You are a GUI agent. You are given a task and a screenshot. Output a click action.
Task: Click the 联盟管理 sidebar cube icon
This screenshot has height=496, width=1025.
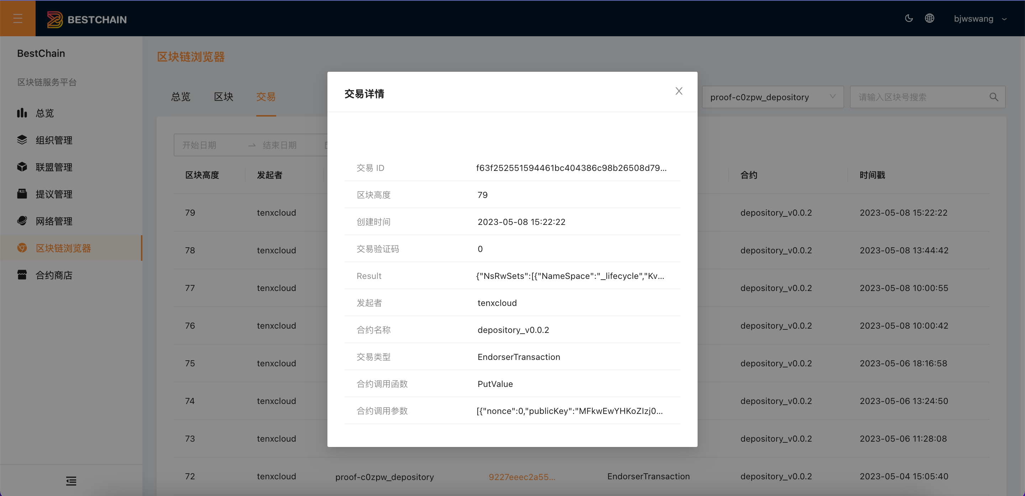(x=22, y=167)
